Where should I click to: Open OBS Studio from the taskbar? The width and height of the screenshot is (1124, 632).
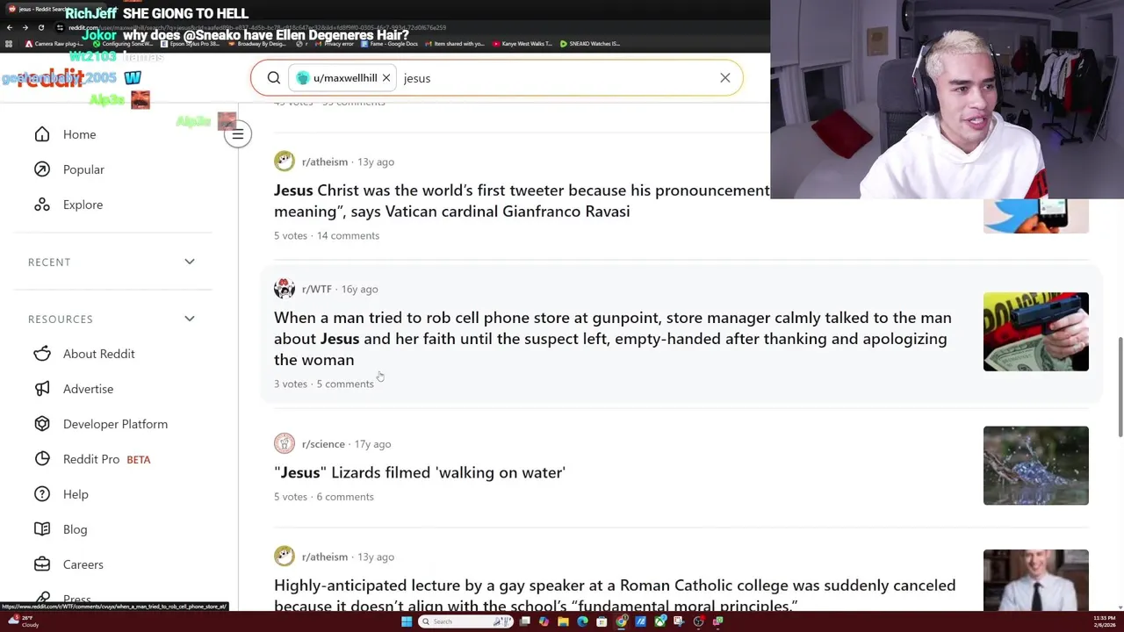pyautogui.click(x=698, y=621)
